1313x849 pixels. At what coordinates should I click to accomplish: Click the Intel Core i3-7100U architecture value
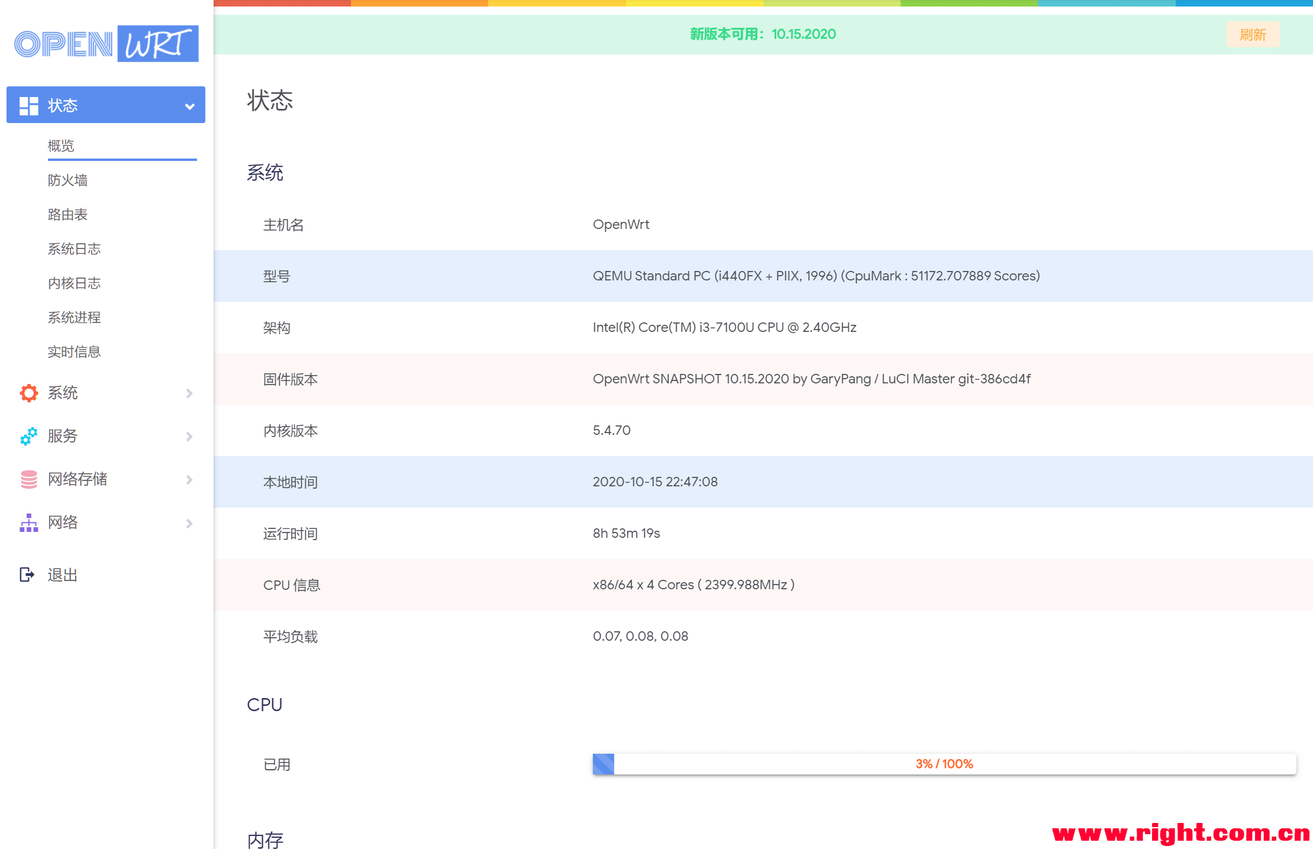coord(724,328)
